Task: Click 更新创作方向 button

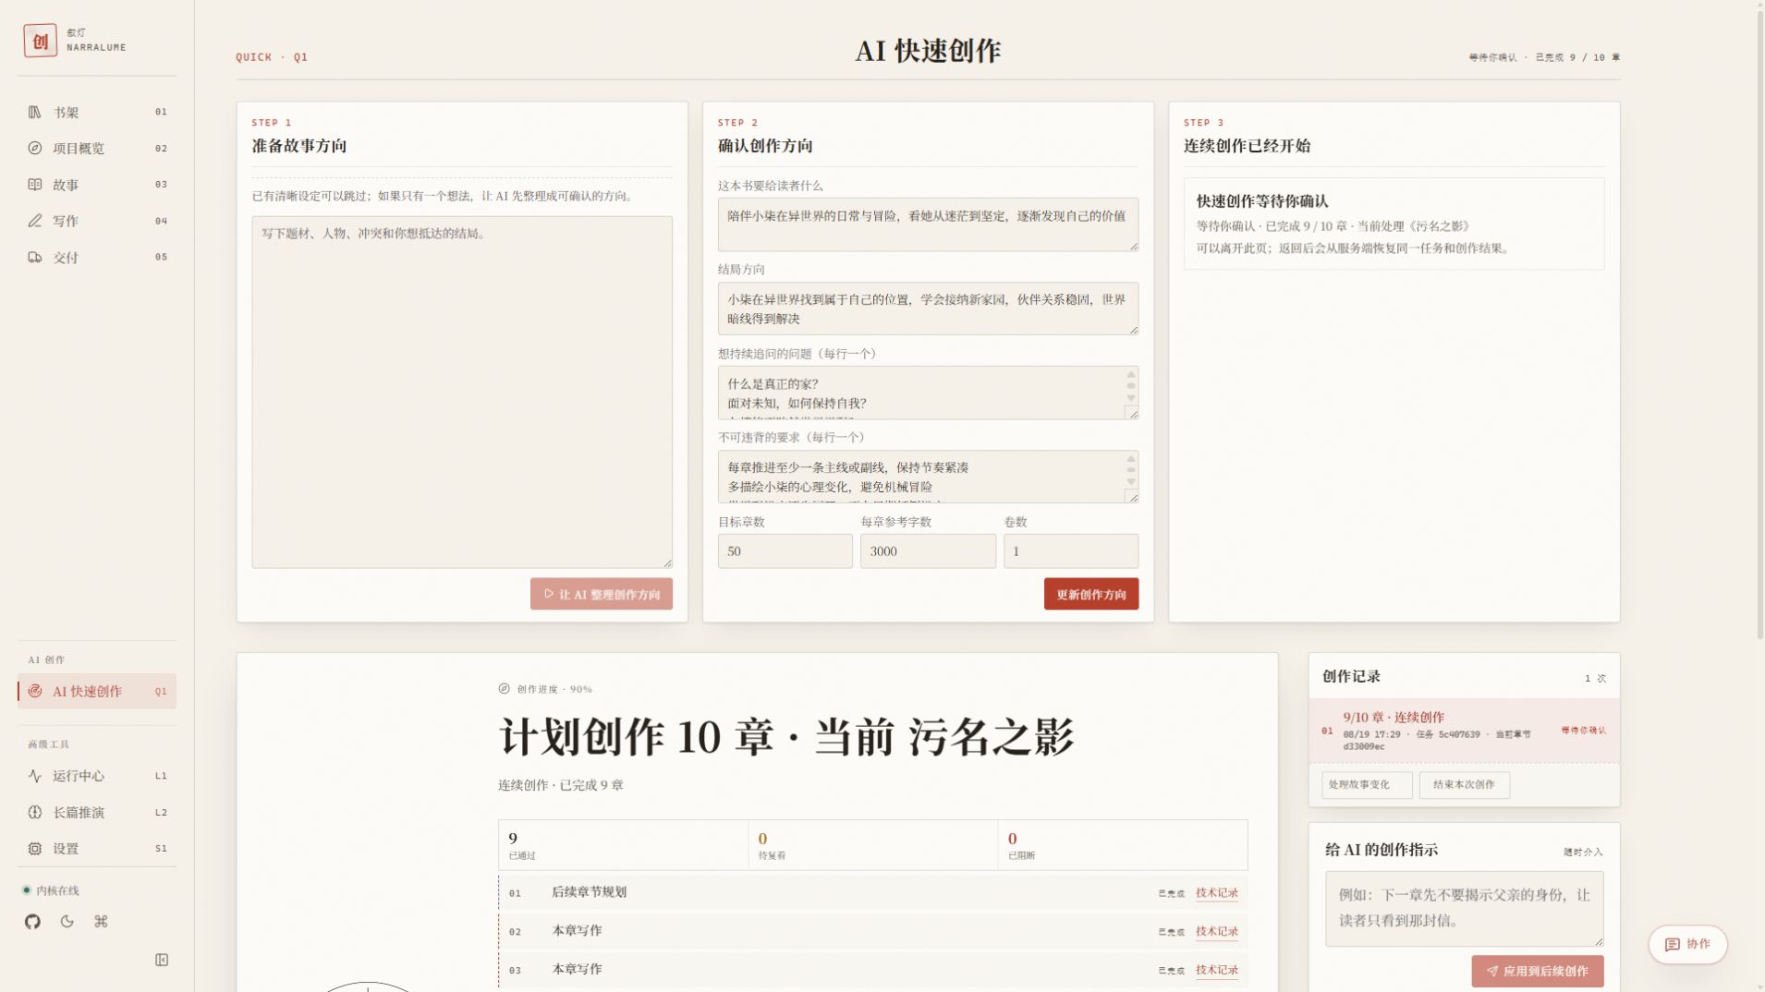Action: click(1091, 594)
